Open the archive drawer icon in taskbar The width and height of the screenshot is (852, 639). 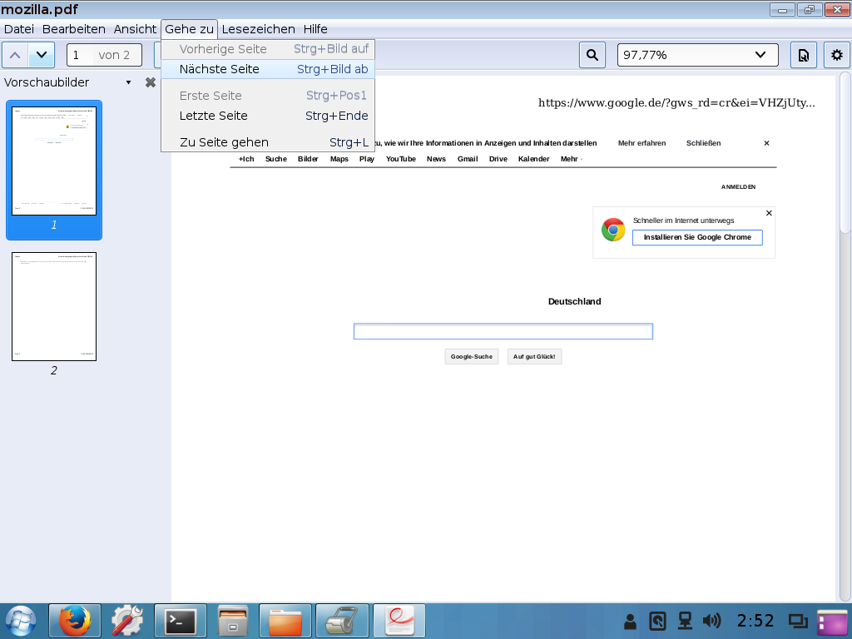[x=233, y=621]
